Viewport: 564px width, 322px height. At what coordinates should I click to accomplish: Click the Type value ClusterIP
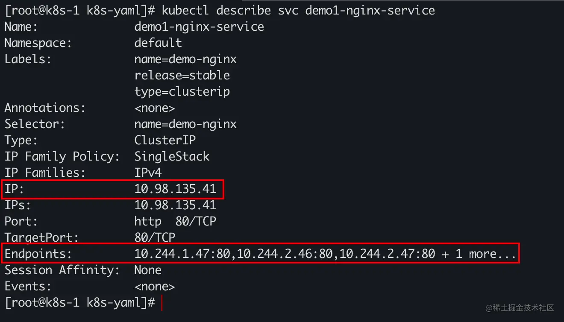[x=165, y=140]
